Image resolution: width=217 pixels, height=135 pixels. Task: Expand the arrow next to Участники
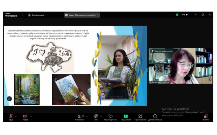(x=87, y=116)
